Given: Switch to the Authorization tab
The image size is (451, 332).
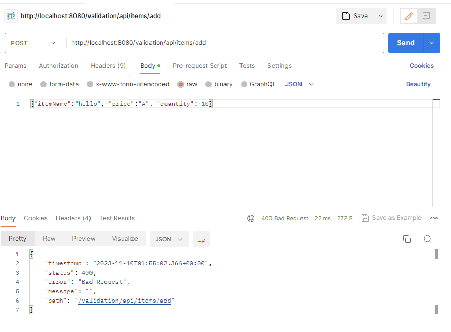Looking at the screenshot, I should (58, 66).
